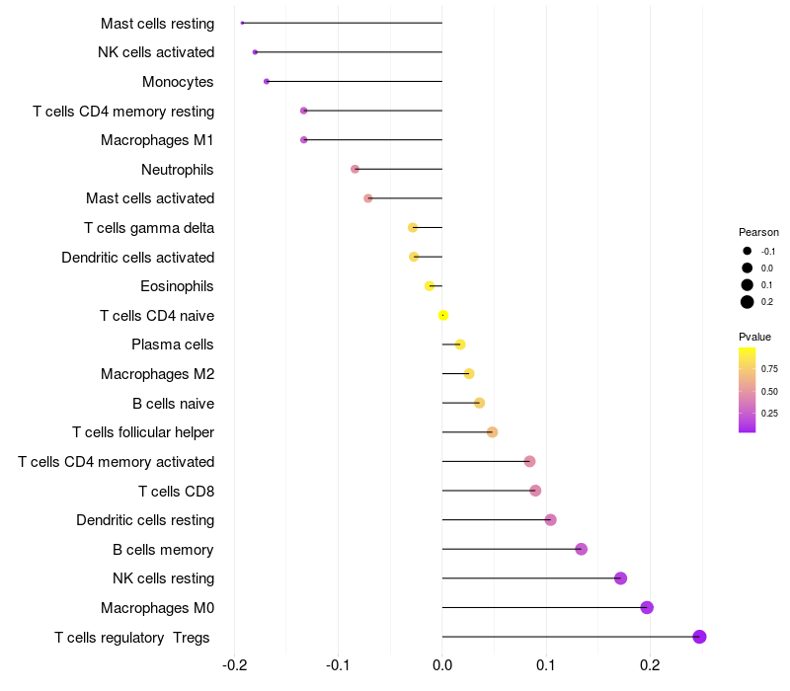This screenshot has width=790, height=691.
Task: Click the Macrophages M1 axis label
Action: point(157,140)
